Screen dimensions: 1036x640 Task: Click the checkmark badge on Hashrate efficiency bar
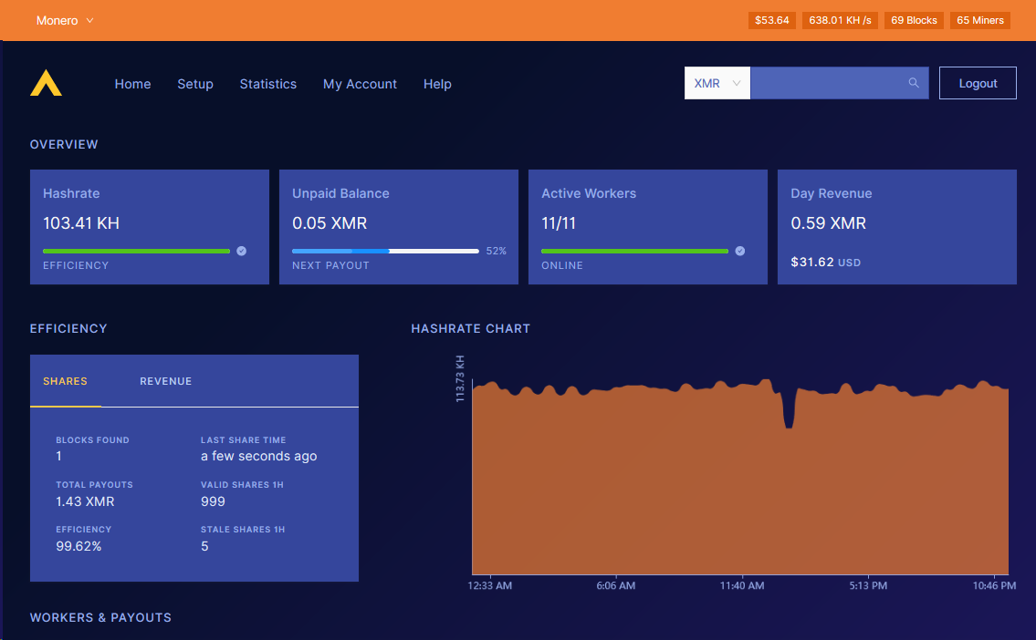pyautogui.click(x=240, y=251)
